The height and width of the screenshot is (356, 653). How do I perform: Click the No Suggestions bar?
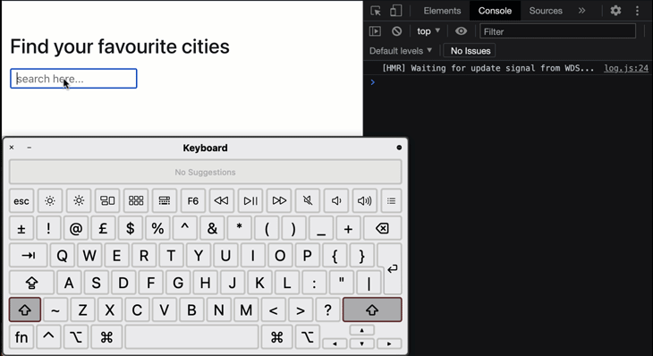[206, 172]
